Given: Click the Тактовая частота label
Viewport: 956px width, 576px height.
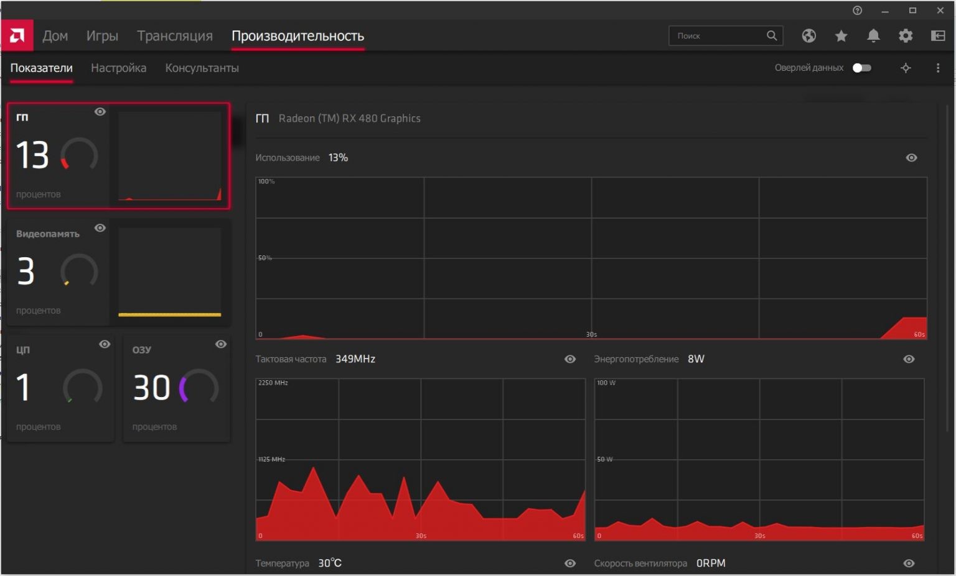Looking at the screenshot, I should tap(291, 359).
